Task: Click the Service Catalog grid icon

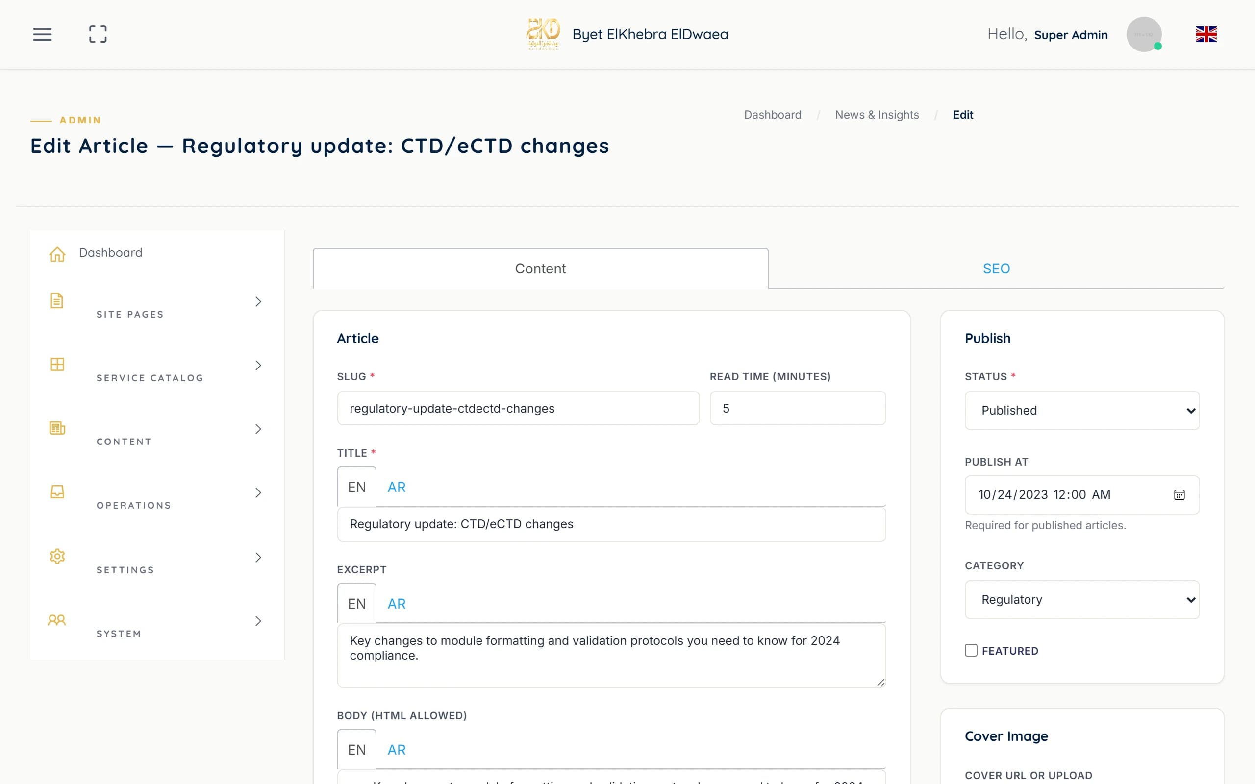Action: (x=57, y=365)
